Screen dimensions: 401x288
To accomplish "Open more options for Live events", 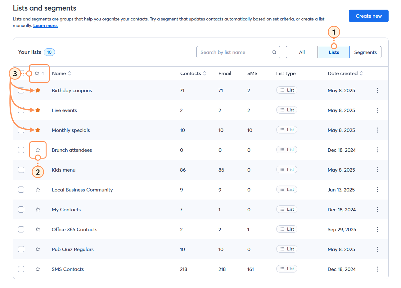I will tap(378, 110).
